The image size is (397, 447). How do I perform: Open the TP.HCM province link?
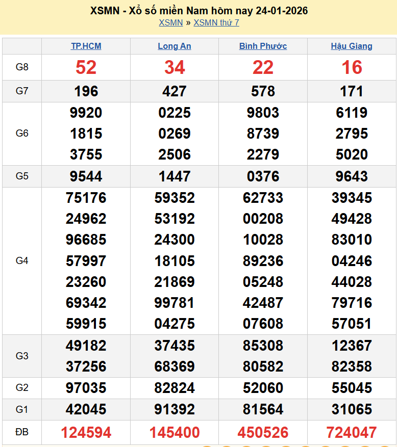tap(86, 46)
